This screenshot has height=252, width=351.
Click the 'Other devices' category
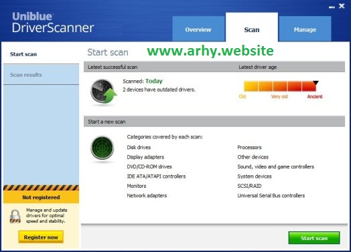pos(253,157)
